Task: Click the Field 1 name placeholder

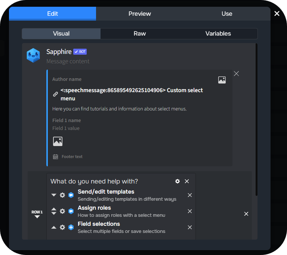Action: point(67,120)
